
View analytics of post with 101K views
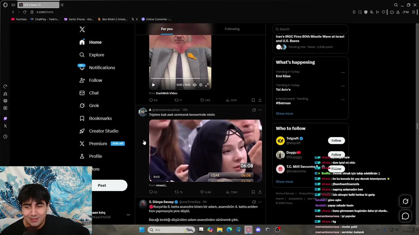231,100
